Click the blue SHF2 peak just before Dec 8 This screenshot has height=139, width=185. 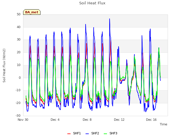pos(86,24)
